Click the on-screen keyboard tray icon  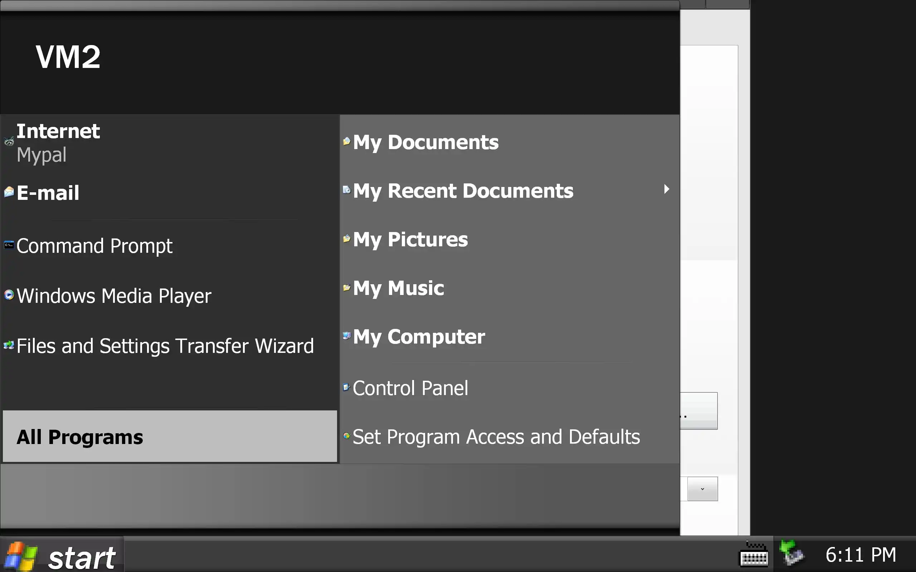coord(754,554)
